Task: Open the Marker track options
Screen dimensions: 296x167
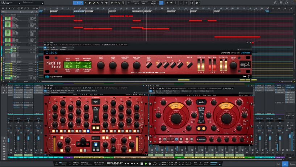Action: (x=36, y=12)
